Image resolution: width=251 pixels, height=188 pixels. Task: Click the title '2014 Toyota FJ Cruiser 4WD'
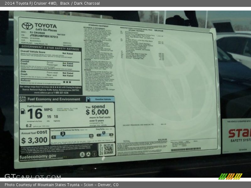pyautogui.click(x=31, y=3)
